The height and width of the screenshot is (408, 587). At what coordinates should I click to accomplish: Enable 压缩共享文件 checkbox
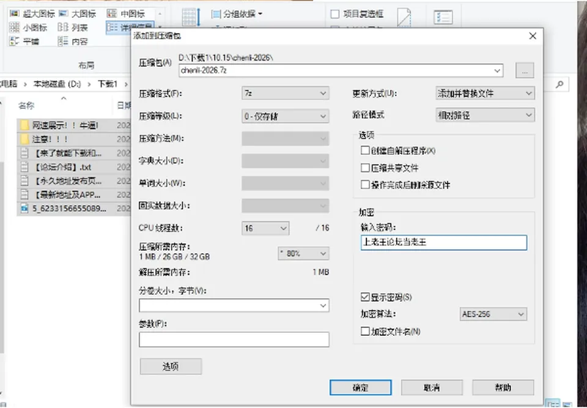365,168
